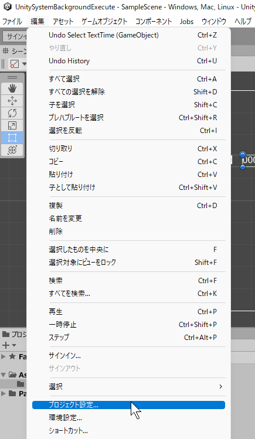Select the Rect tool
Viewport: 255px width, 439px height.
click(12, 138)
